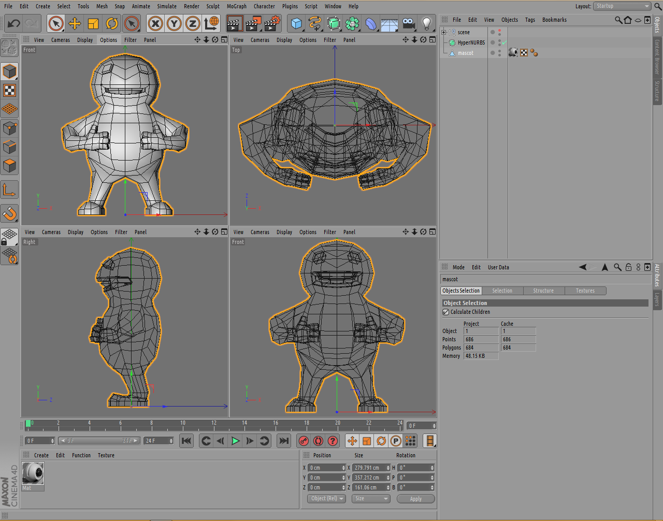Activate the Rotate tool in the toolbar
This screenshot has height=521, width=663.
[x=112, y=23]
